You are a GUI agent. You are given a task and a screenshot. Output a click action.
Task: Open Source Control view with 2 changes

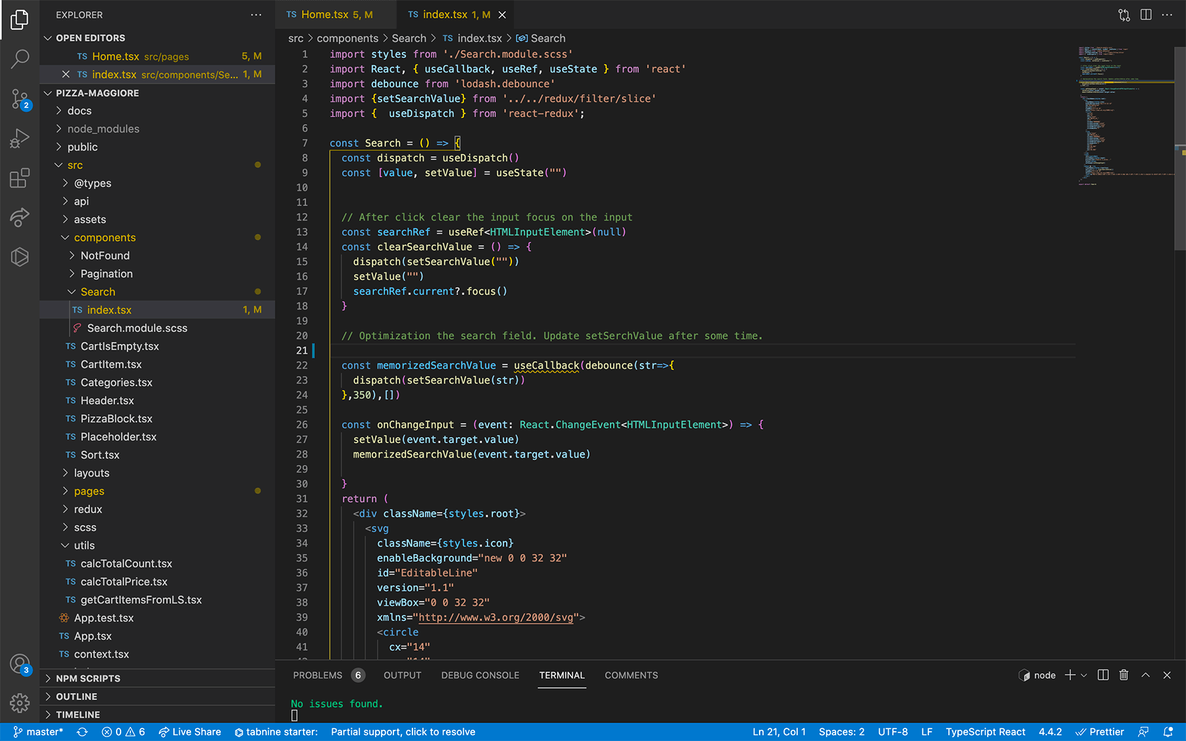pyautogui.click(x=20, y=99)
